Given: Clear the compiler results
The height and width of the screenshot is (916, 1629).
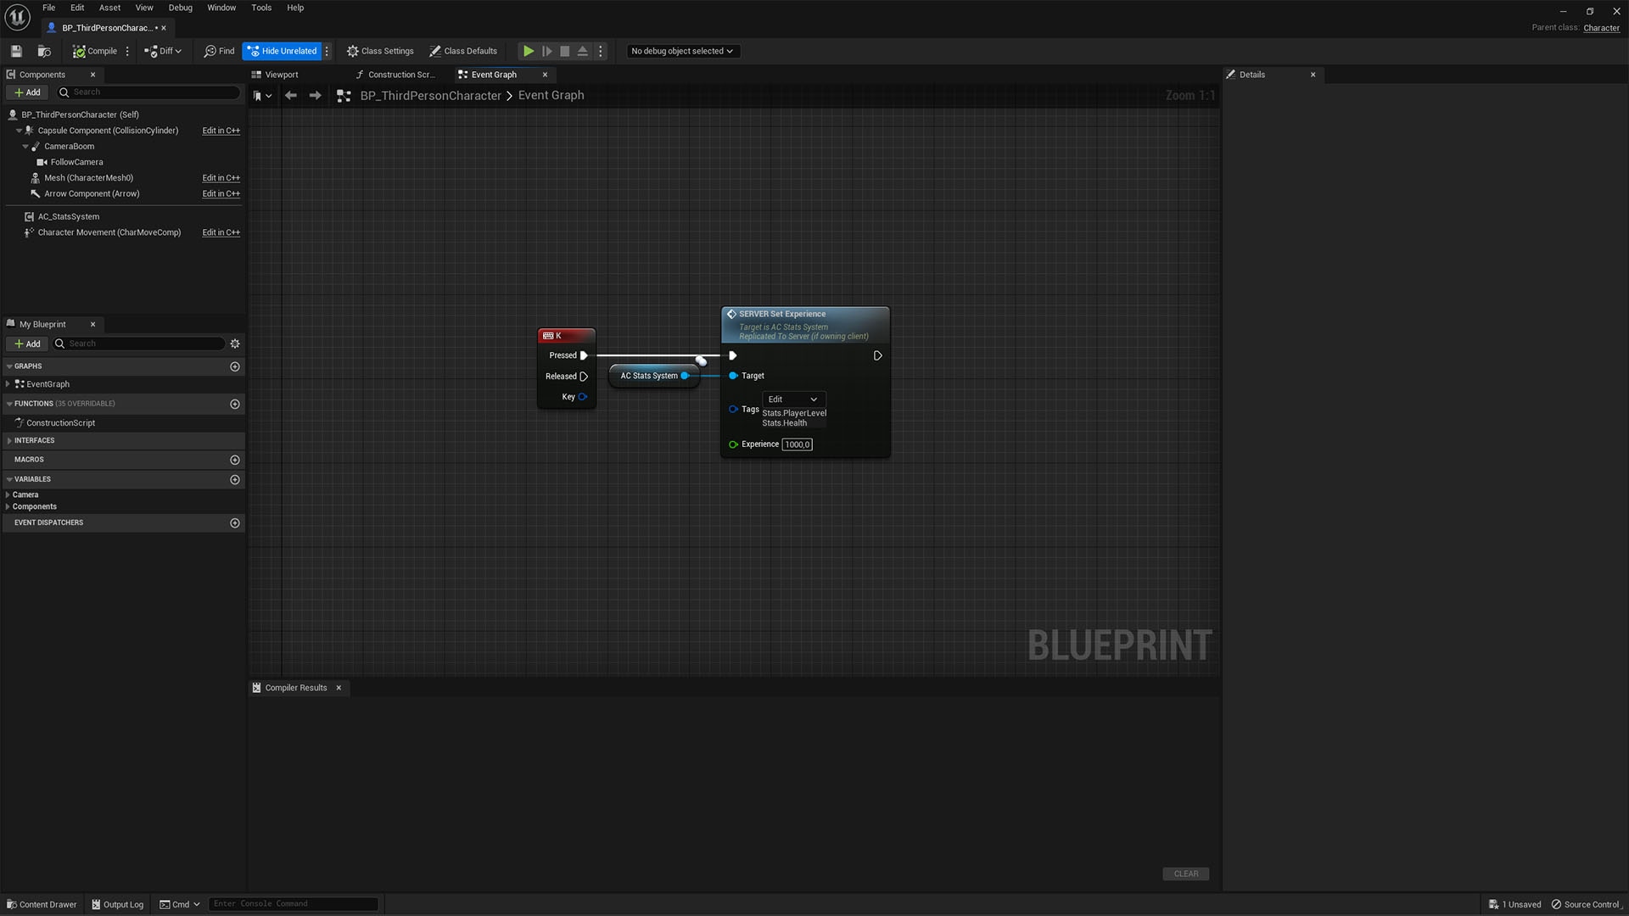Looking at the screenshot, I should click(1185, 874).
